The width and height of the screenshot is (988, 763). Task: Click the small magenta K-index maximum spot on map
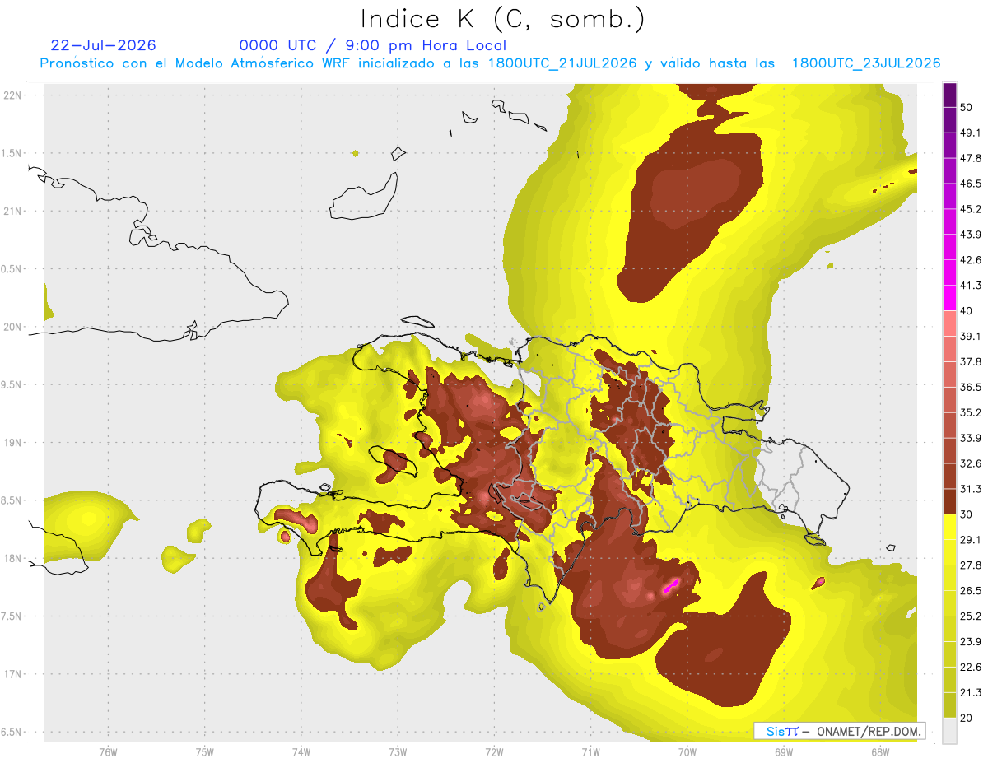(670, 585)
